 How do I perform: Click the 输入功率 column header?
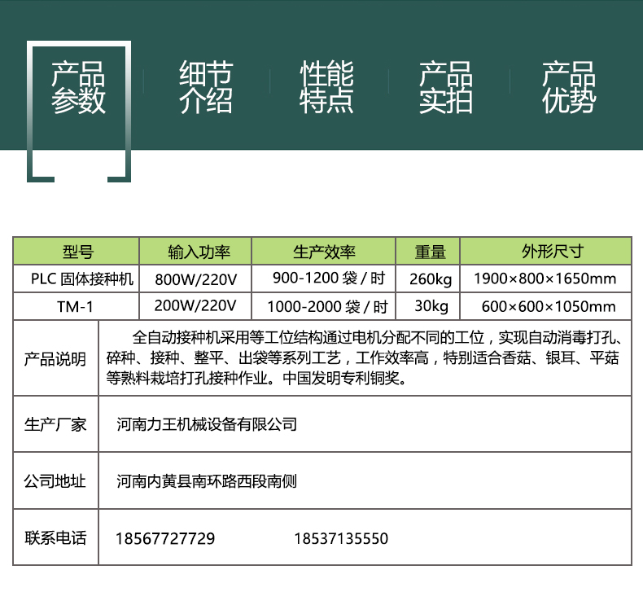click(x=195, y=252)
